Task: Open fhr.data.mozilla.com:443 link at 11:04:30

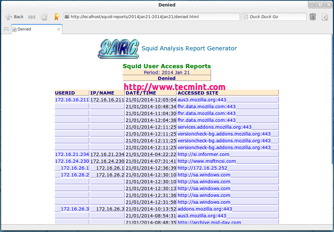Action: (207, 113)
